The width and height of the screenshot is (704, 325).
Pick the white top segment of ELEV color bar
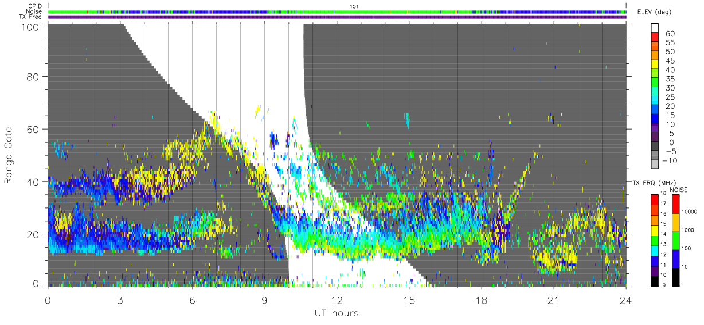coord(655,28)
